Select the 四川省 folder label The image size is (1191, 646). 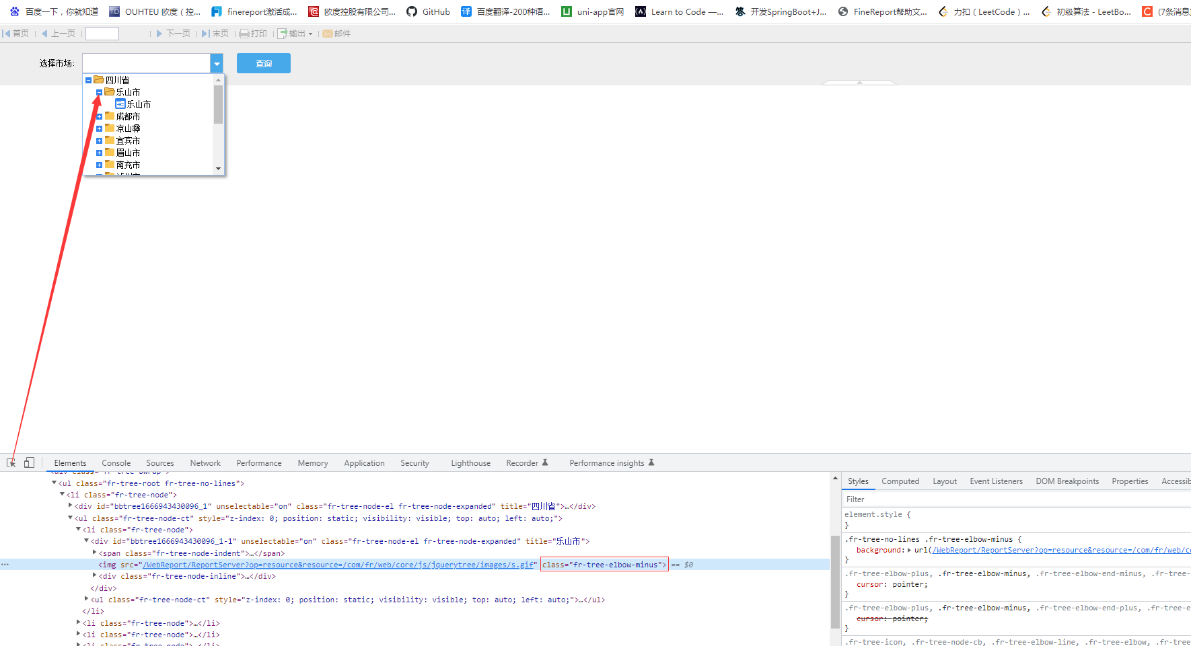point(117,80)
